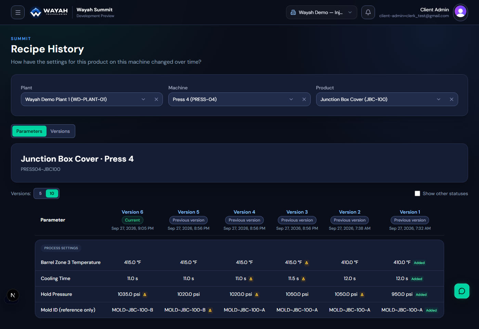Click the Added badge on Mold ID row
This screenshot has width=479, height=329.
click(x=431, y=311)
